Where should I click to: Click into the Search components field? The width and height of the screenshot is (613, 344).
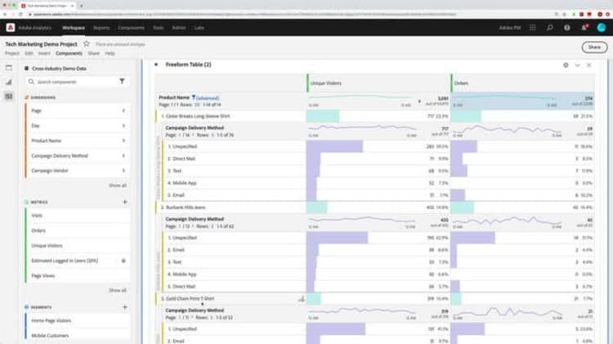(72, 82)
